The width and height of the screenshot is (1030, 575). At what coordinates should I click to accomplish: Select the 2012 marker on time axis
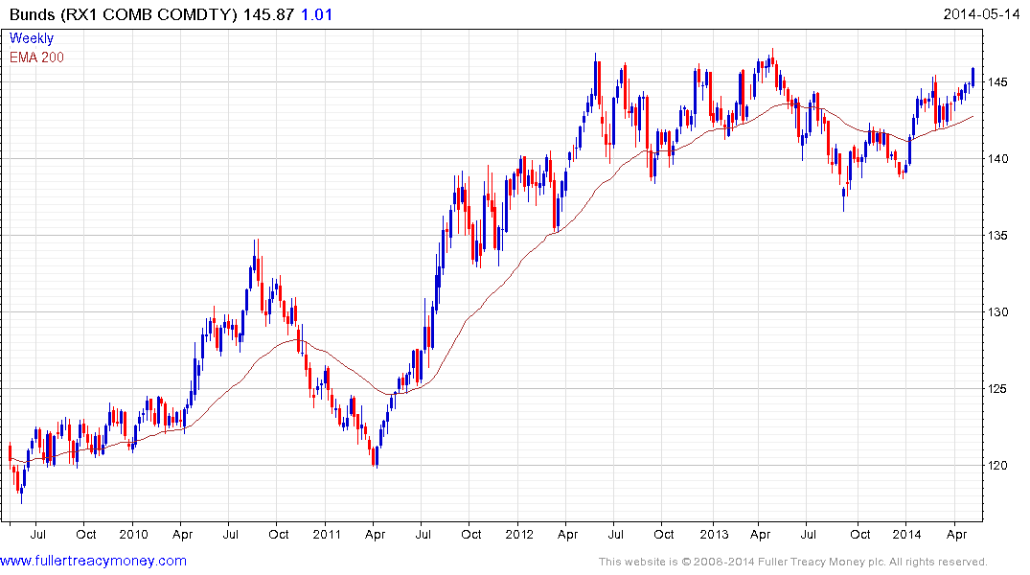coord(518,534)
